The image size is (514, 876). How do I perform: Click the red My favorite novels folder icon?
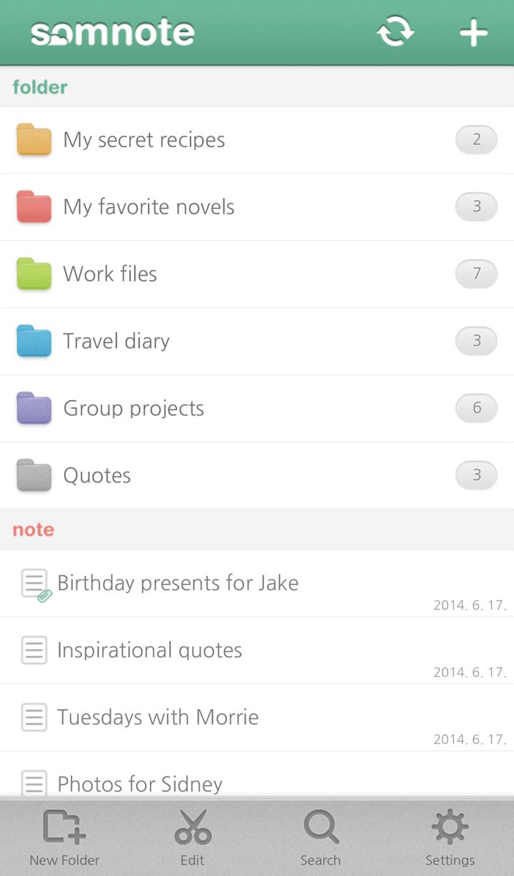(x=34, y=207)
